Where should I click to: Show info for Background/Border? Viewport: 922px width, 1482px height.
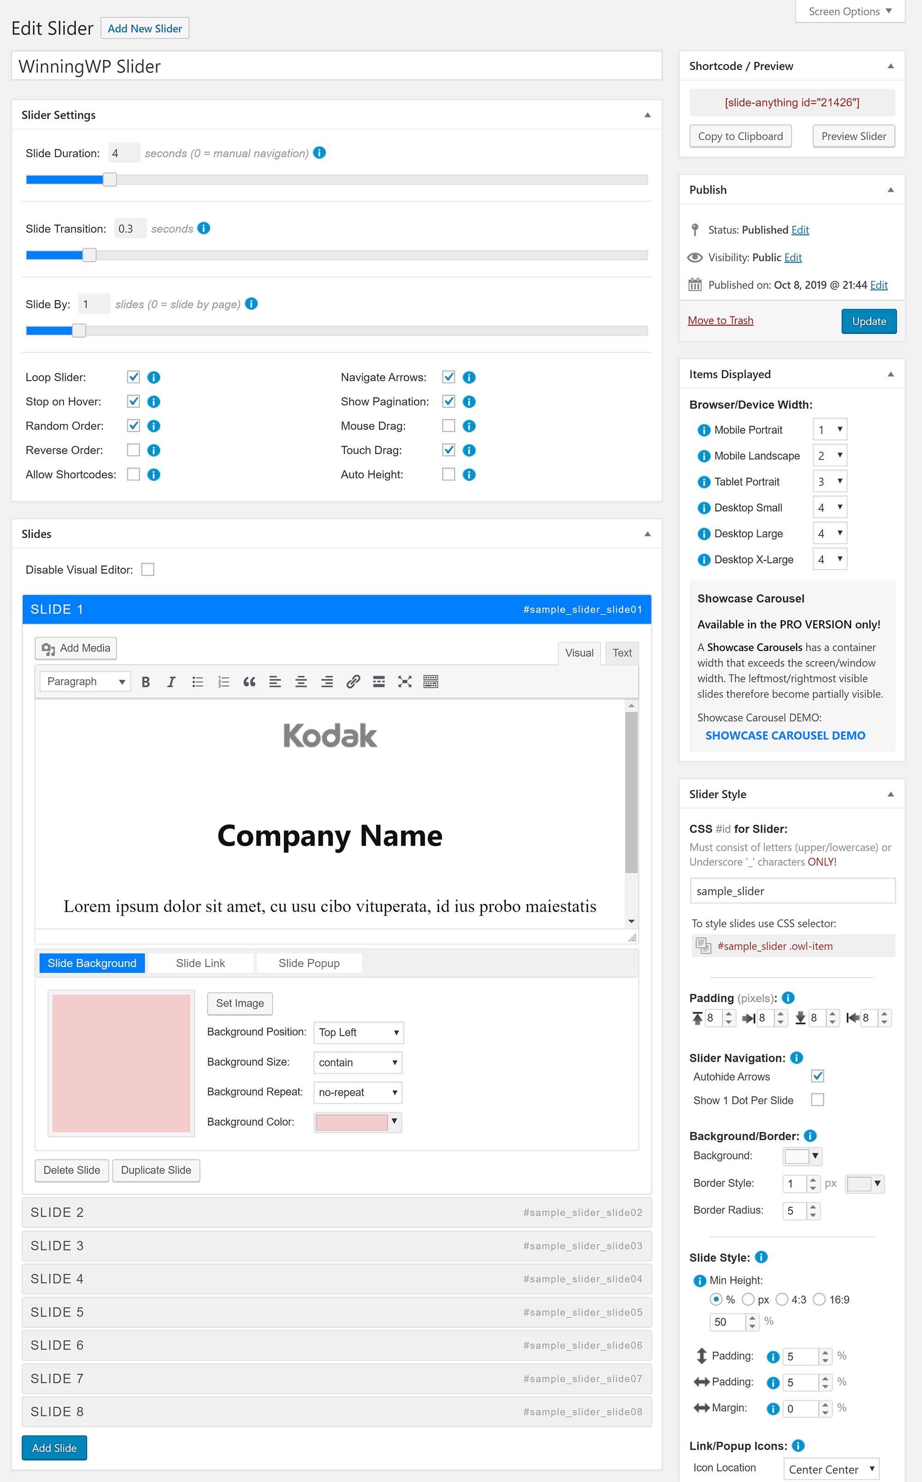click(810, 1136)
